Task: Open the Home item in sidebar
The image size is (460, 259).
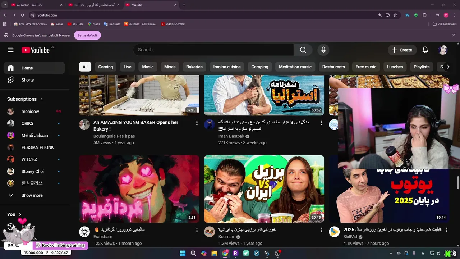Action: (34, 68)
